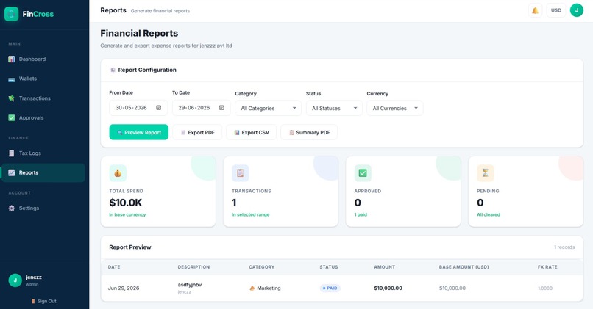Click the jenczz username in sidebar

(34, 277)
